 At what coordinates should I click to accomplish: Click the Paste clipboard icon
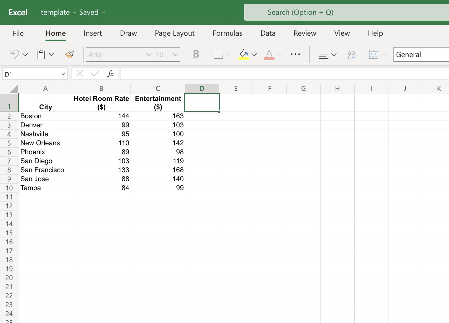41,54
